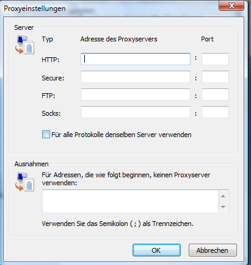Viewport: 251px width, 265px height.
Task: Click the Proxyeinstellungen title bar
Action: 110,9
